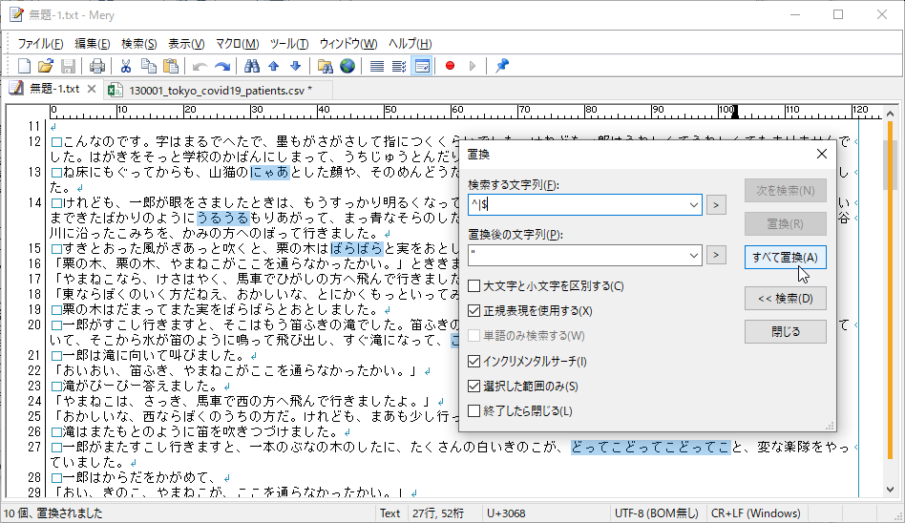The width and height of the screenshot is (905, 523).
Task: Click the 置換(R) button
Action: [785, 224]
